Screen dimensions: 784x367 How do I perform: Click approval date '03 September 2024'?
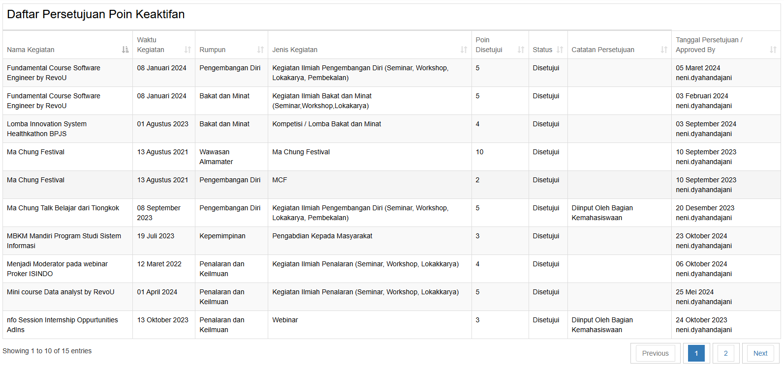[706, 124]
